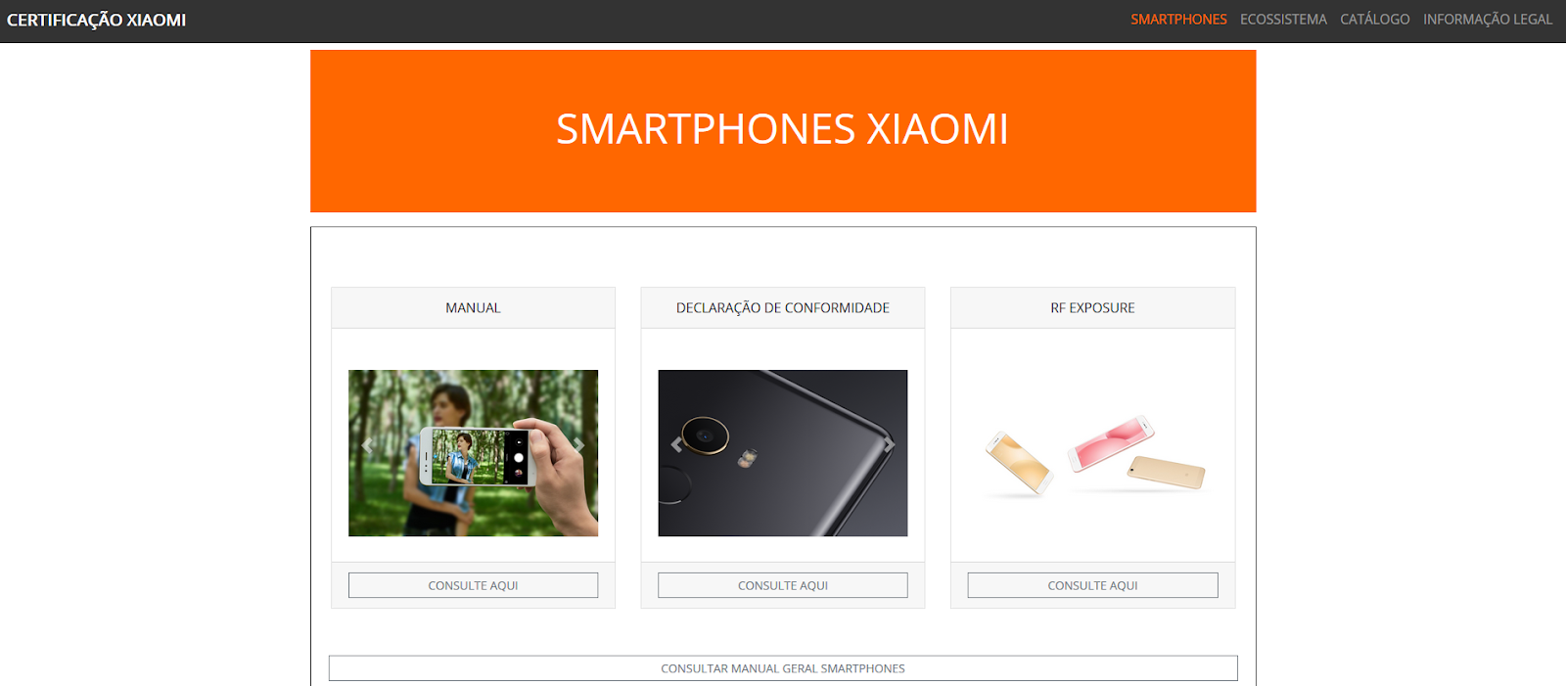Open Informação Legal in the navbar
The height and width of the screenshot is (686, 1566).
click(1488, 20)
